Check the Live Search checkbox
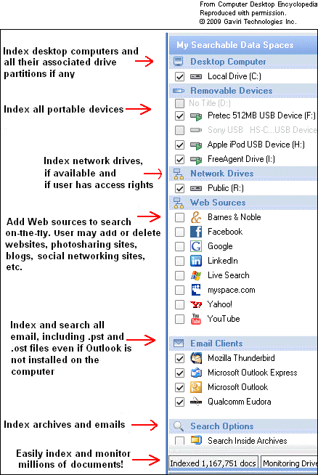This screenshot has height=475, width=318. point(179,275)
